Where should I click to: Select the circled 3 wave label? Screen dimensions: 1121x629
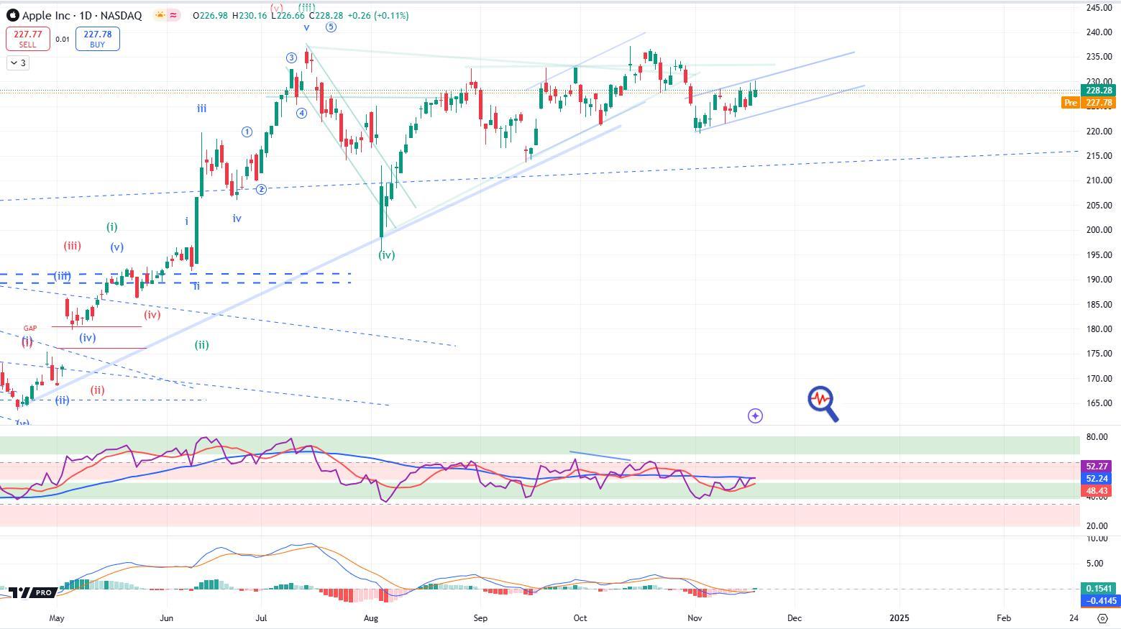[x=291, y=58]
